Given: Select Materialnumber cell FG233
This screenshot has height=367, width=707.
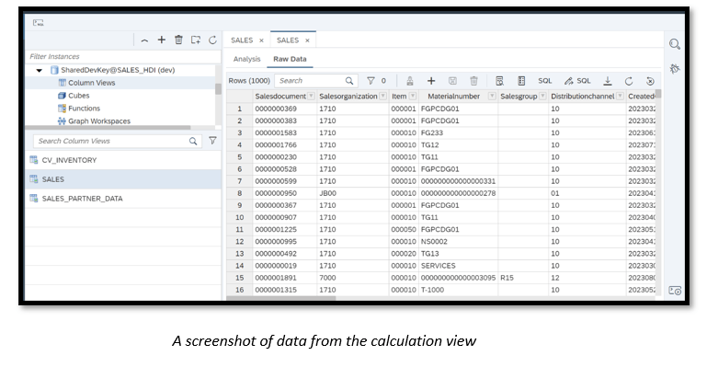Looking at the screenshot, I should point(459,133).
